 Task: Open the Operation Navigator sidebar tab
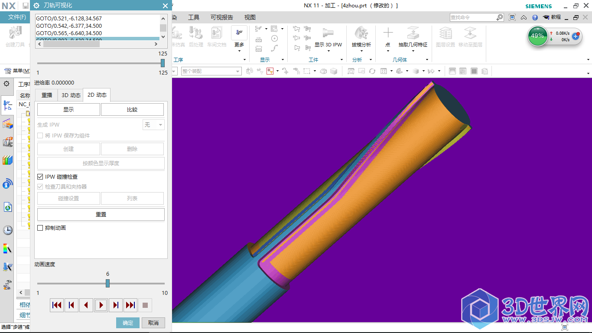tap(7, 105)
